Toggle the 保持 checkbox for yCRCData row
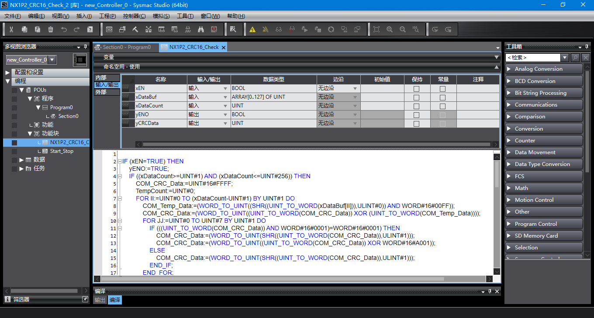 point(416,124)
